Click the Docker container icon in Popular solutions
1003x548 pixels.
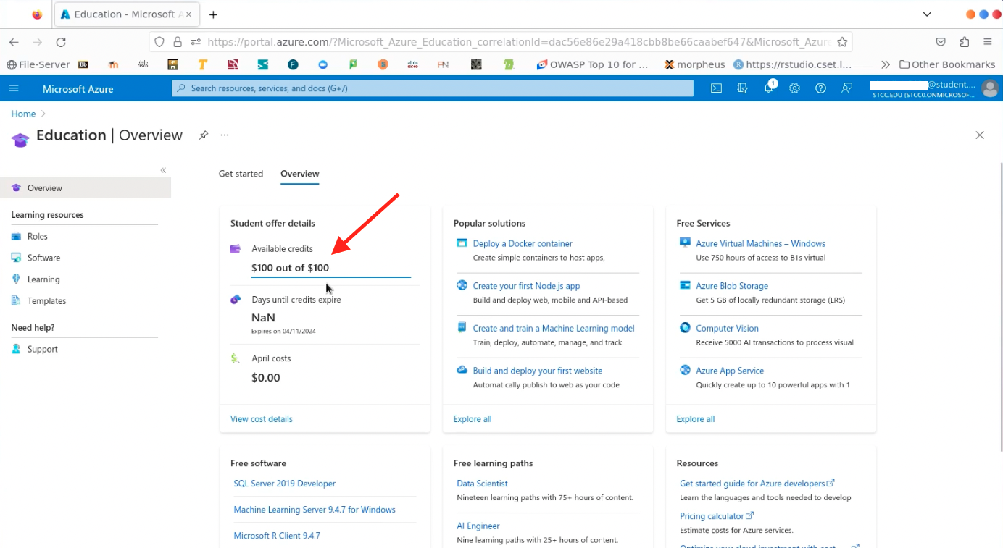click(462, 243)
